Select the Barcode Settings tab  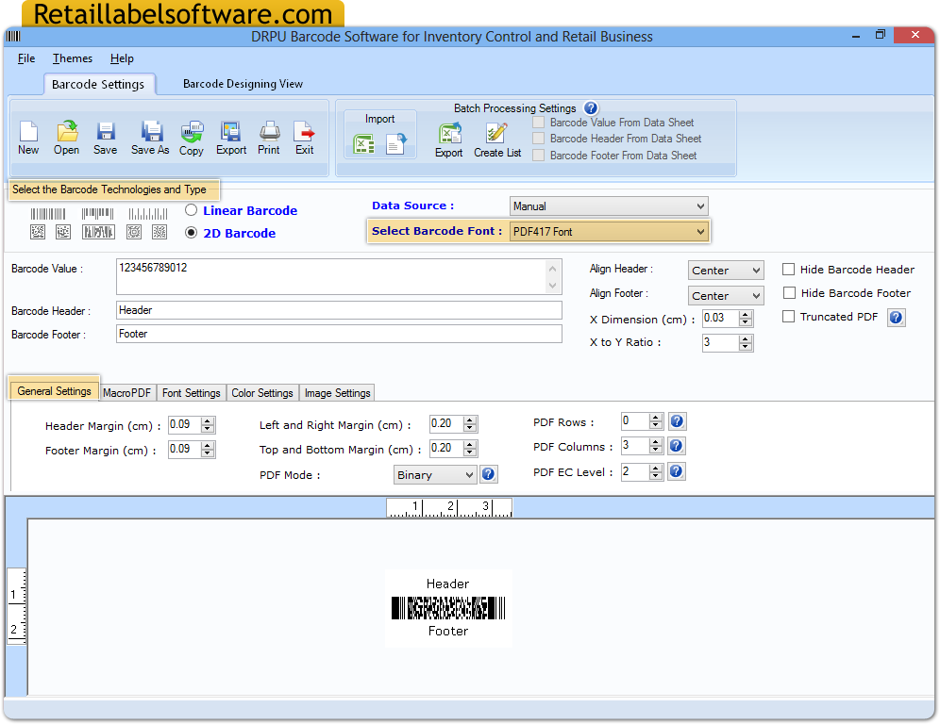click(98, 85)
